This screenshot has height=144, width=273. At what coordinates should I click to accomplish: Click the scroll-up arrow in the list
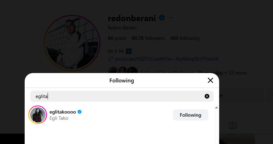pyautogui.click(x=216, y=108)
